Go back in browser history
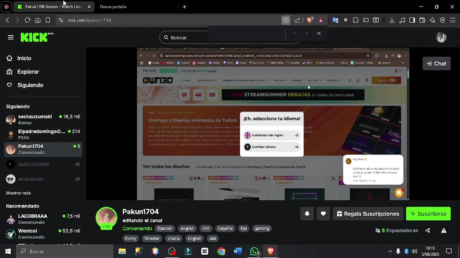The width and height of the screenshot is (460, 258). point(8,20)
